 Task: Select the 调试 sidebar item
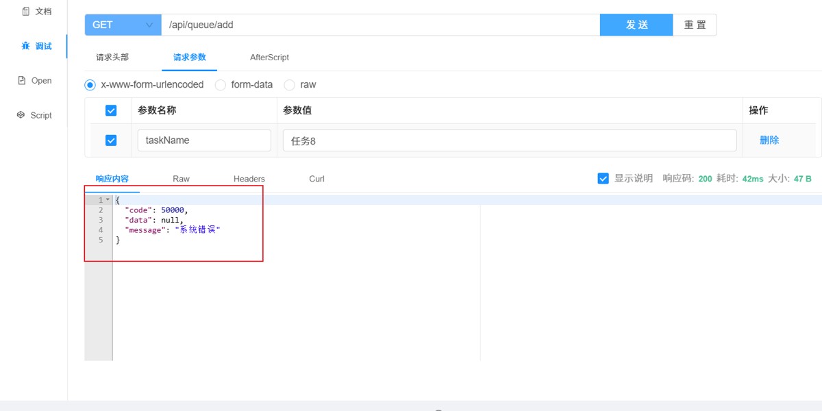[x=36, y=46]
